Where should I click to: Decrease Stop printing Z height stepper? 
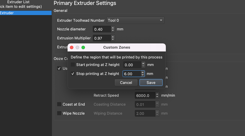pos(142,75)
